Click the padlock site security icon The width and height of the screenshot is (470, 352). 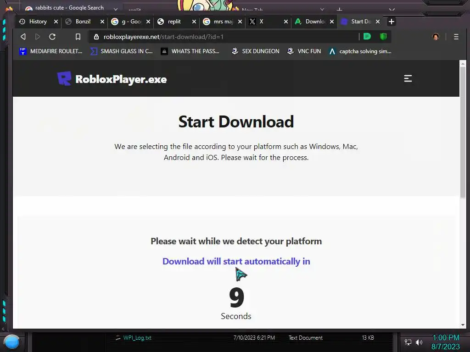pyautogui.click(x=96, y=37)
